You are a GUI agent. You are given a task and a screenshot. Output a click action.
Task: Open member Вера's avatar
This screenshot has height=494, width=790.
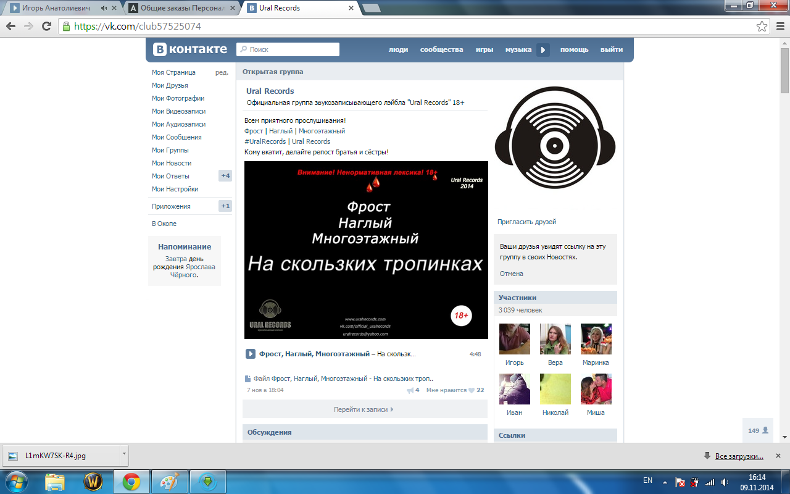coord(555,339)
